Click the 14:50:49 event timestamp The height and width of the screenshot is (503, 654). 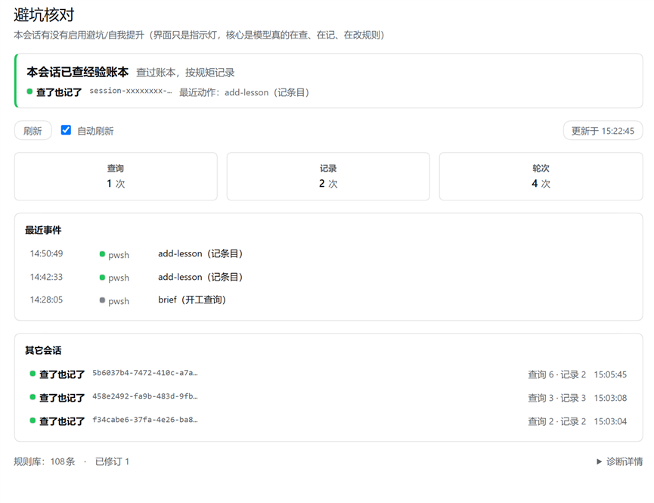click(x=46, y=253)
